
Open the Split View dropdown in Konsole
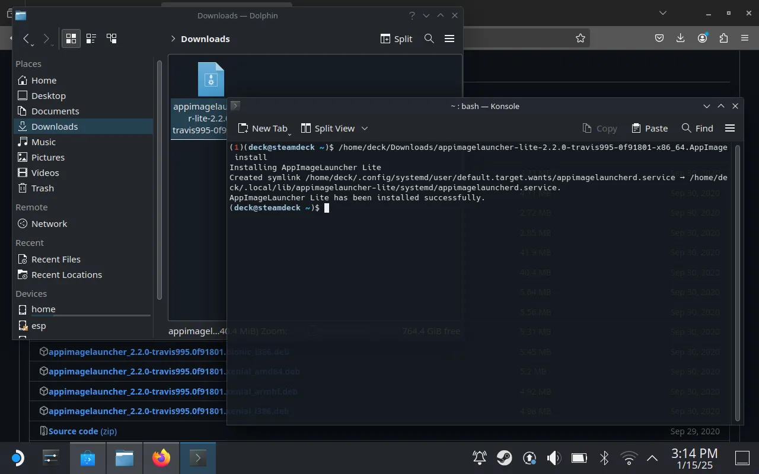coord(365,128)
